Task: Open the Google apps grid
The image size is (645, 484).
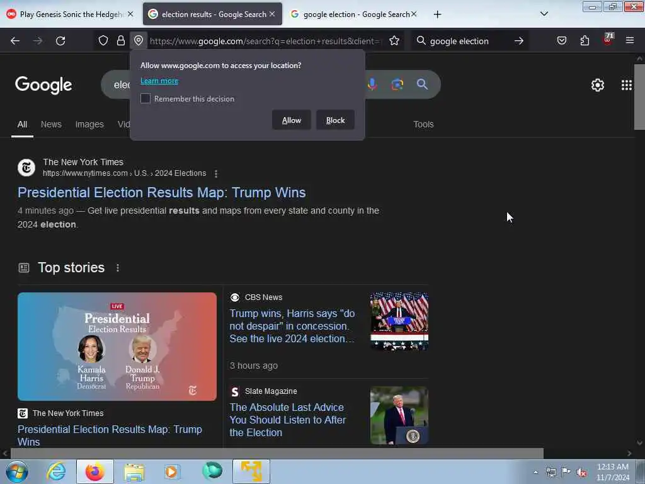Action: coord(627,85)
